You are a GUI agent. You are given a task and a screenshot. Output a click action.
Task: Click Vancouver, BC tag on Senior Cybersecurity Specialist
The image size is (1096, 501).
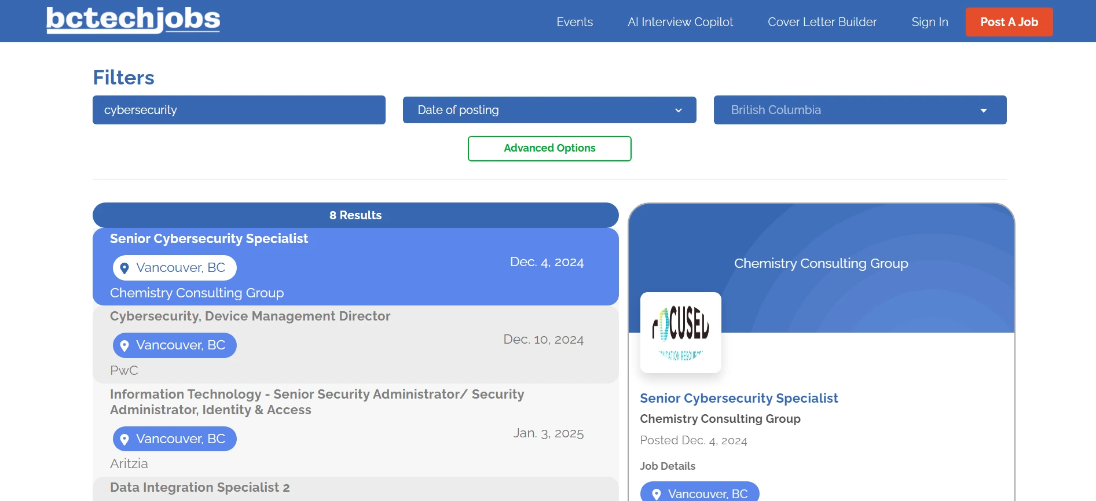[x=175, y=268]
